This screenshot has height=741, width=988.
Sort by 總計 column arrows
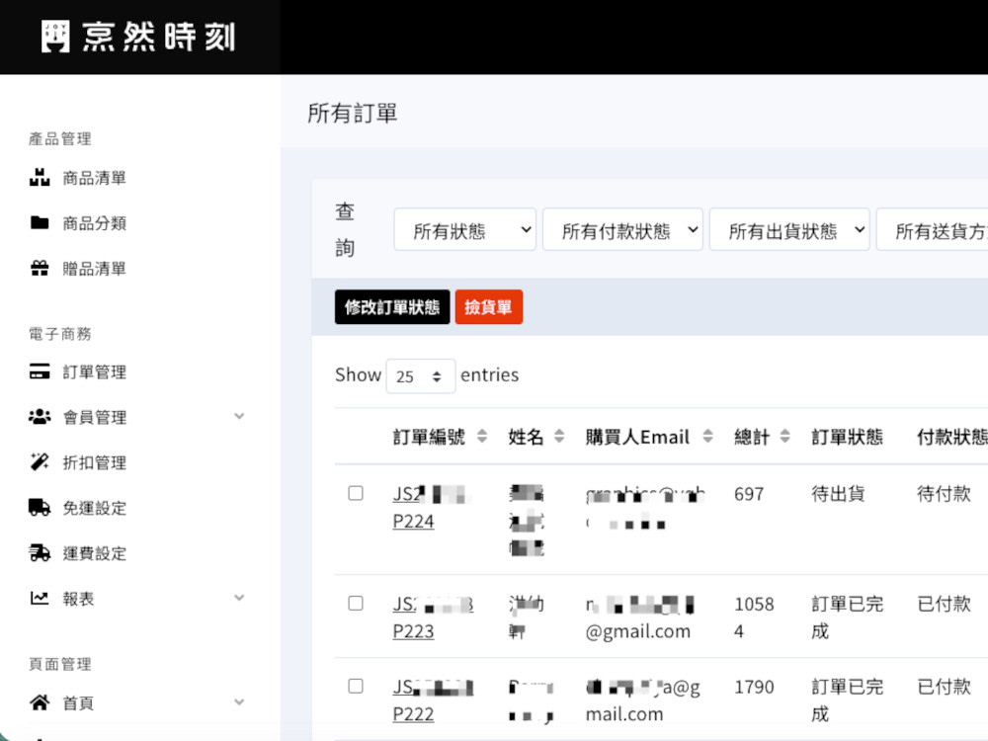click(x=784, y=436)
